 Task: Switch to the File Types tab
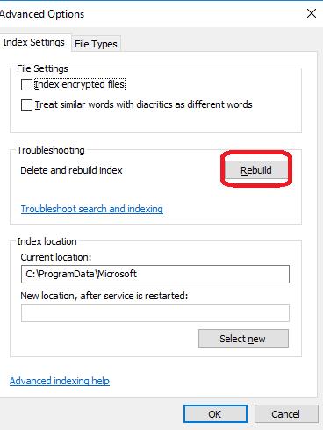96,44
